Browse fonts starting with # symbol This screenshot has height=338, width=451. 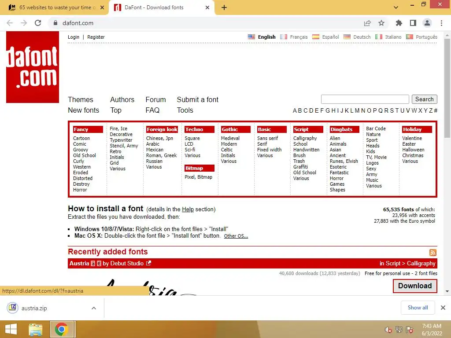point(436,110)
